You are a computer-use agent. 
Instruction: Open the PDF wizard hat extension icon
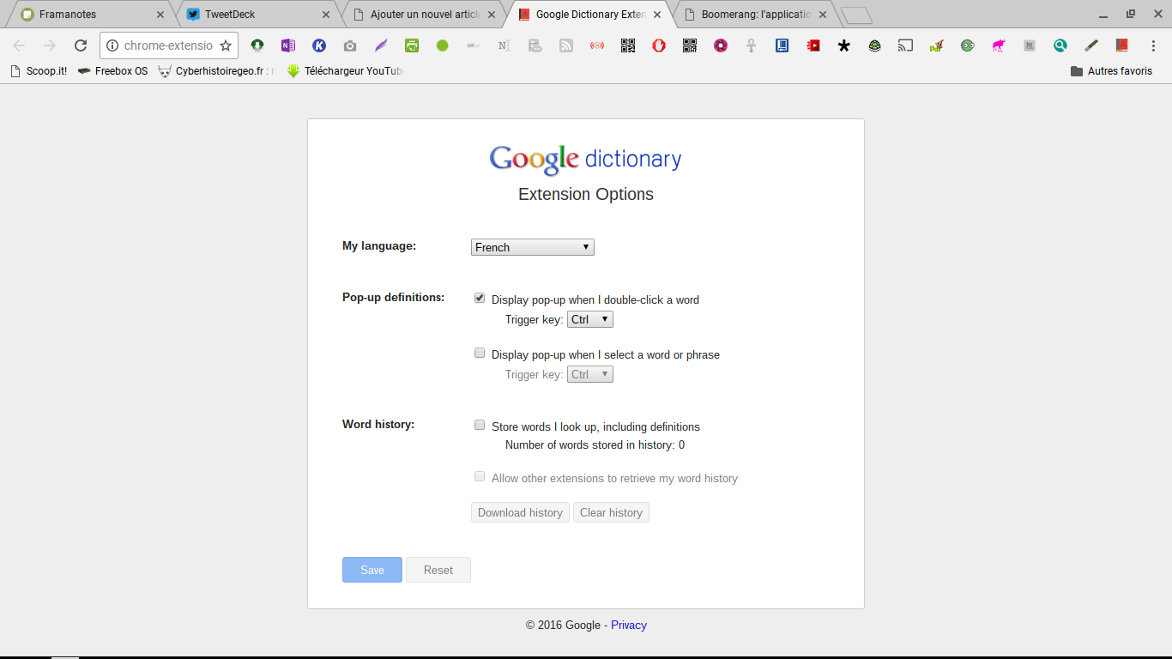pyautogui.click(x=936, y=45)
